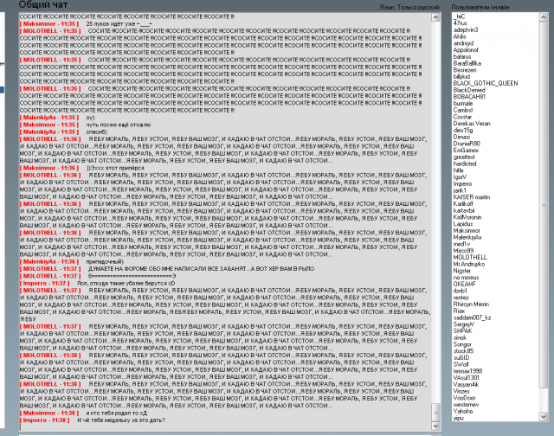Click suISID in online users list

click(x=461, y=359)
